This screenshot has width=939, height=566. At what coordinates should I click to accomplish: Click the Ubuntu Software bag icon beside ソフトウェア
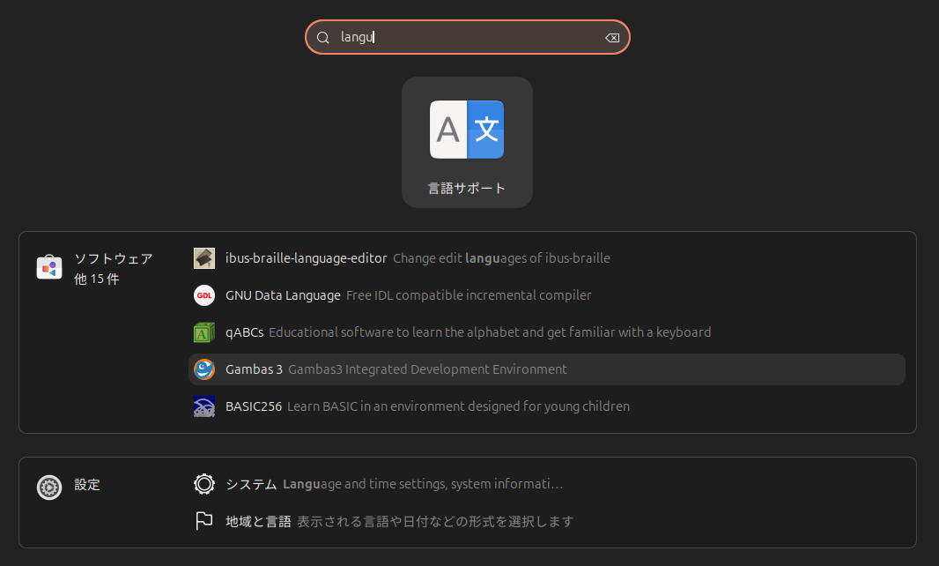(x=49, y=266)
